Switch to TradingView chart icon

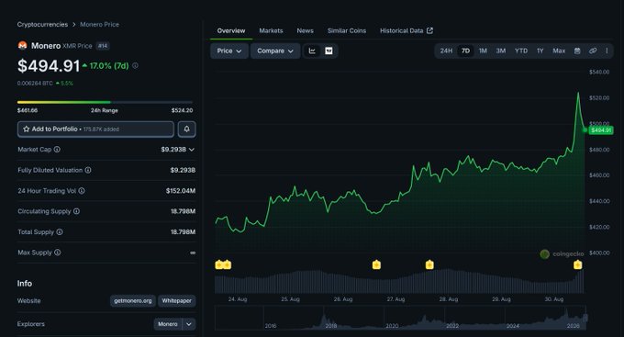[x=329, y=51]
